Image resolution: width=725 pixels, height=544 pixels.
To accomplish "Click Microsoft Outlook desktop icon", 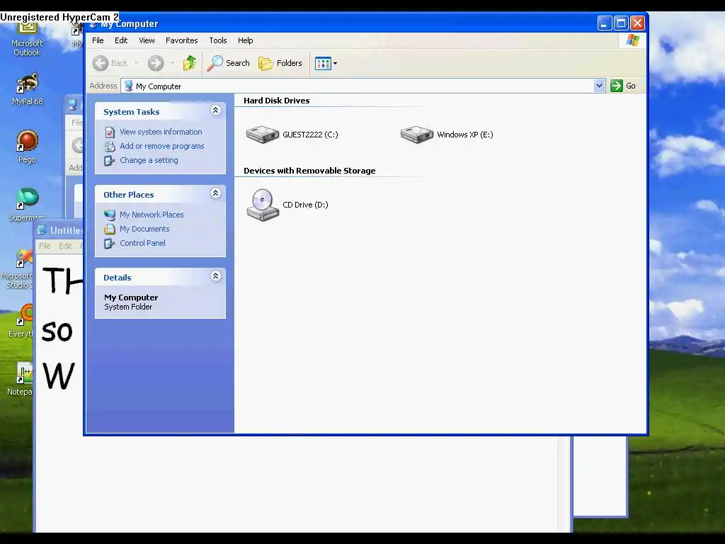I will 28,38.
